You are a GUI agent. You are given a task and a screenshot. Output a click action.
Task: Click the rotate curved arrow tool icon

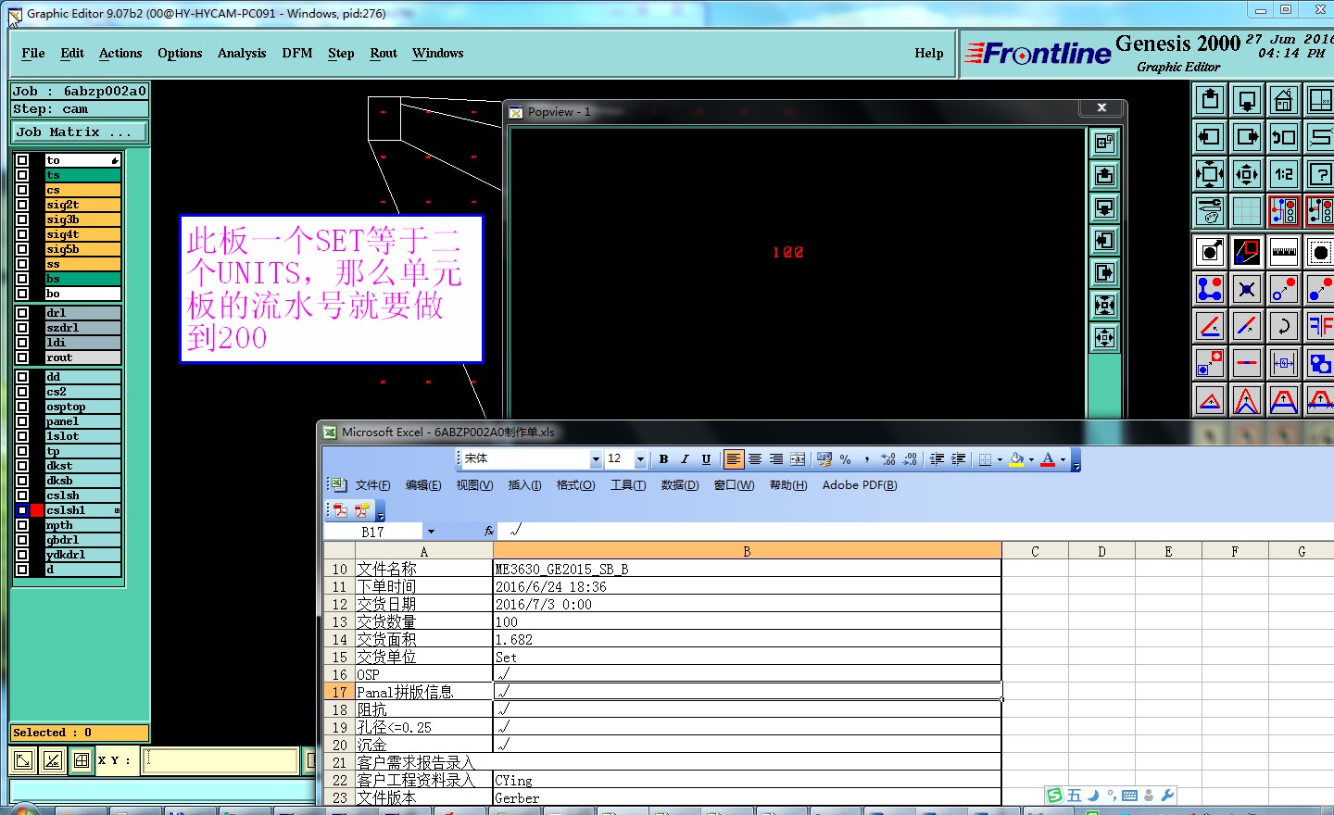1284,326
